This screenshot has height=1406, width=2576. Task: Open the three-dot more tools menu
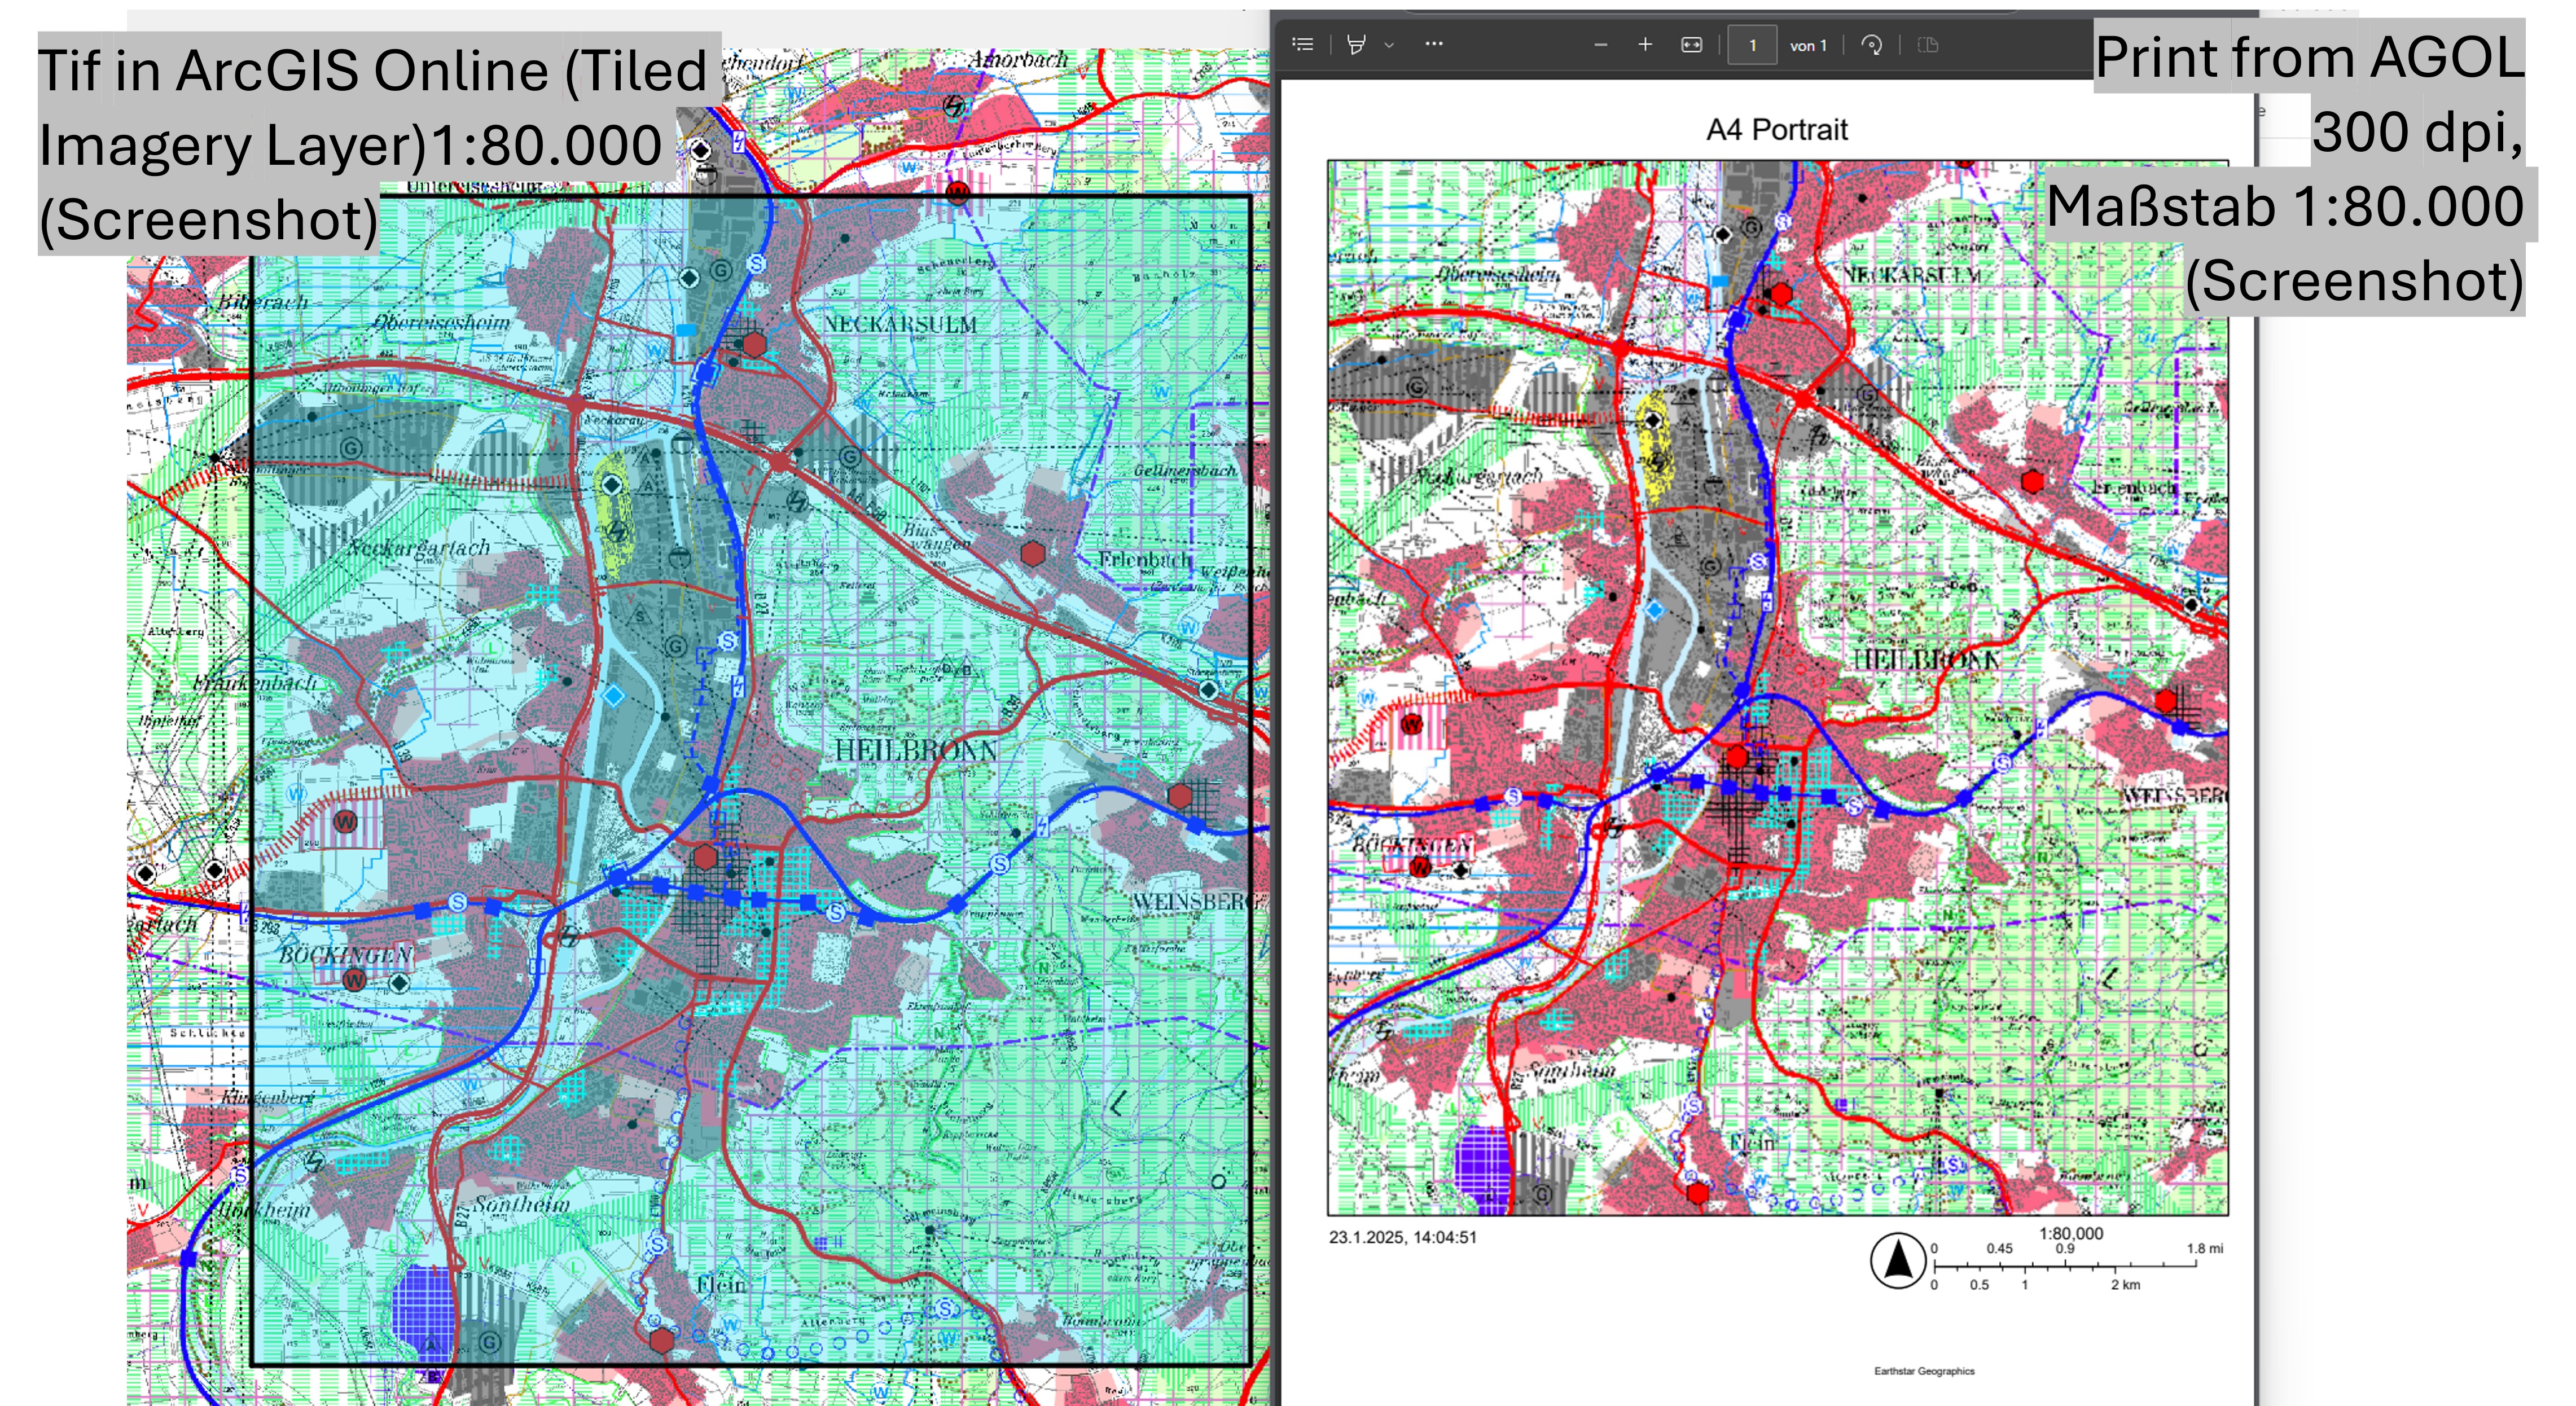point(1434,44)
